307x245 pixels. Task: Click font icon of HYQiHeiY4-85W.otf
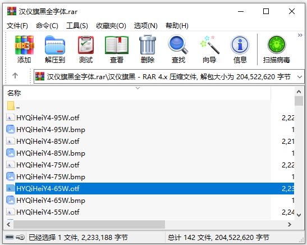point(10,141)
